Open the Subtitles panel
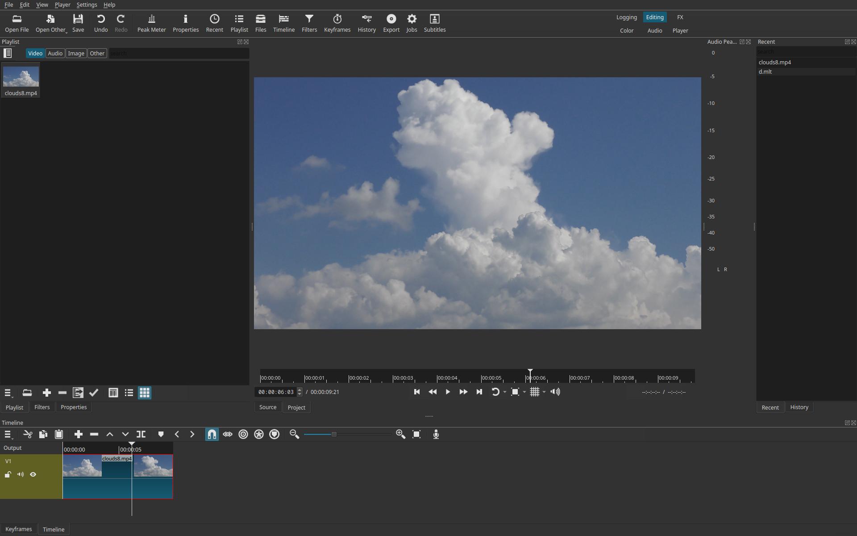This screenshot has width=857, height=536. [434, 23]
